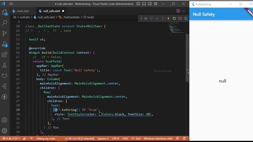253x142 pixels.
Task: Open the Testing beaker view
Action: (4, 65)
